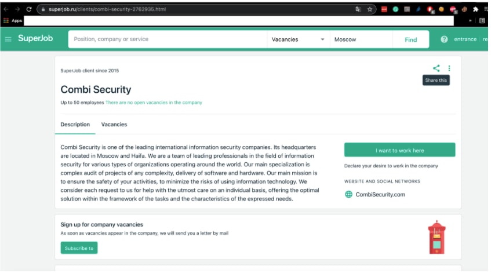Click the help question mark icon
Viewport: 491px width, 273px height.
tap(444, 39)
